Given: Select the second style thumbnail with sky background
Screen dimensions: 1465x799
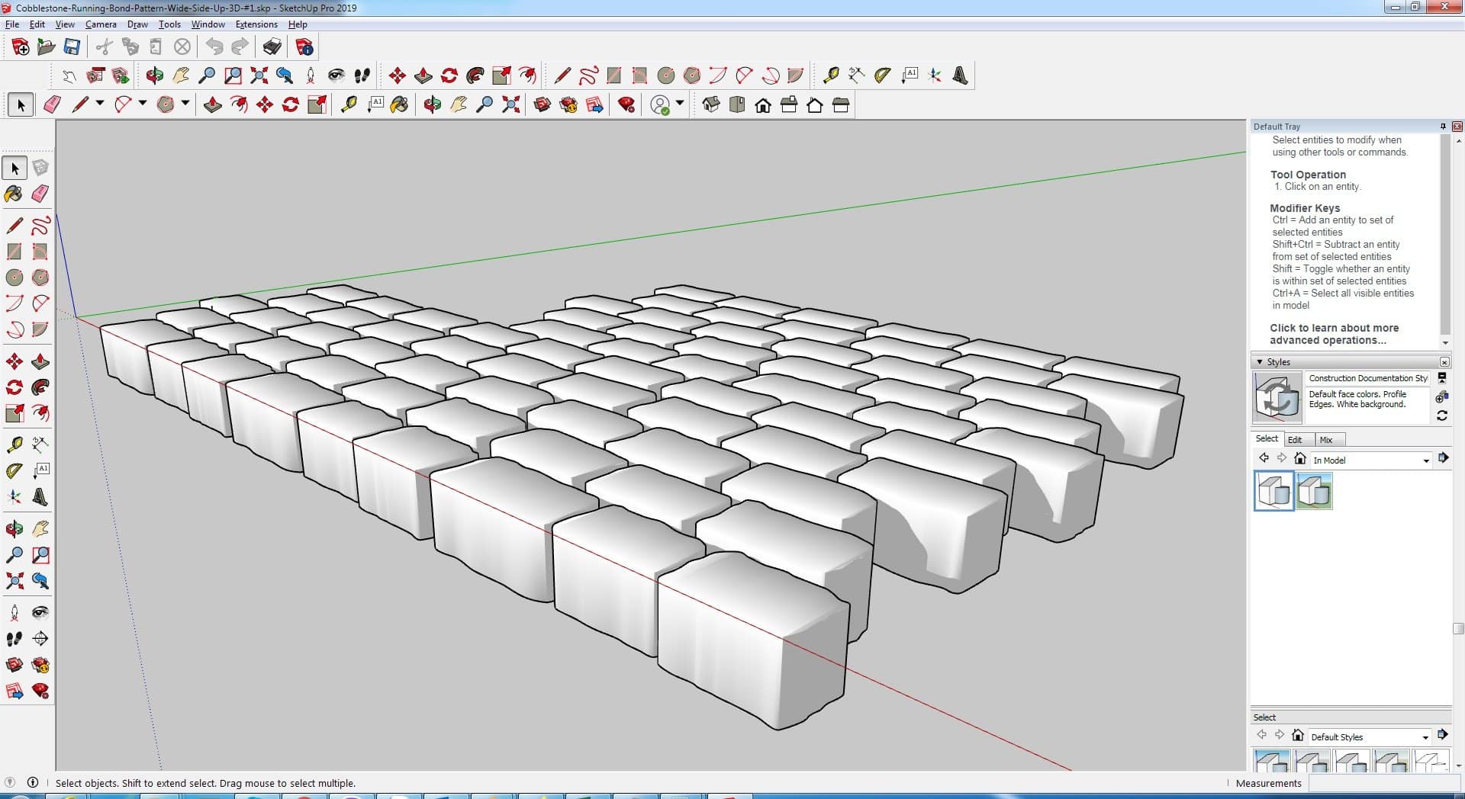Looking at the screenshot, I should (x=1314, y=491).
